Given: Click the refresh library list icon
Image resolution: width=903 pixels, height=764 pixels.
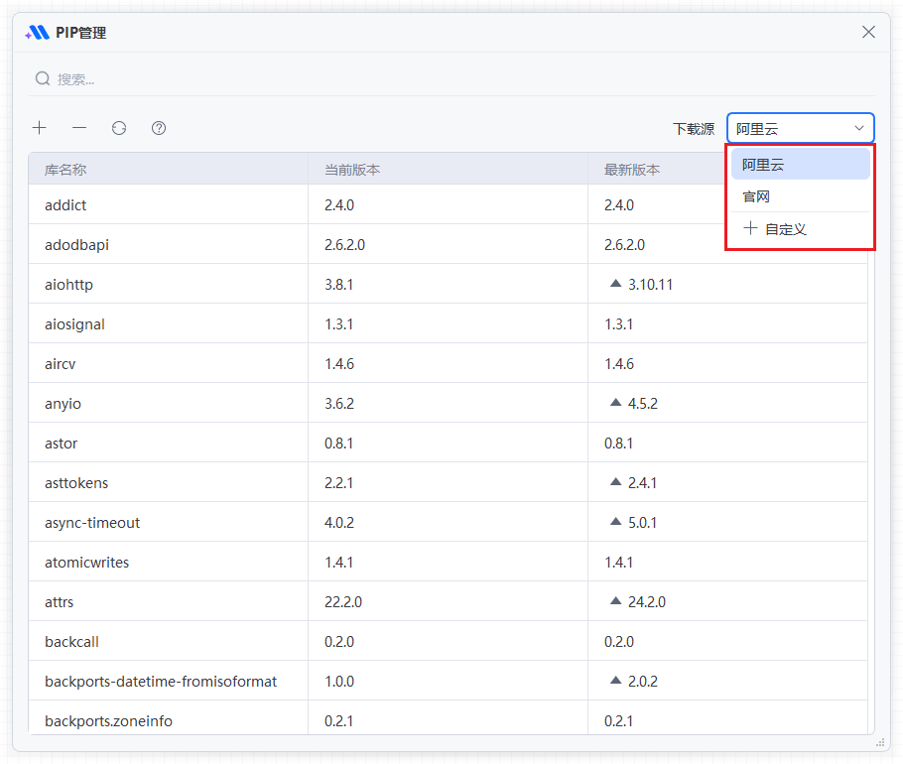Looking at the screenshot, I should (x=119, y=128).
